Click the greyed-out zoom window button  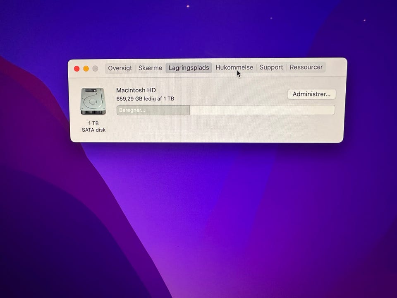click(95, 68)
